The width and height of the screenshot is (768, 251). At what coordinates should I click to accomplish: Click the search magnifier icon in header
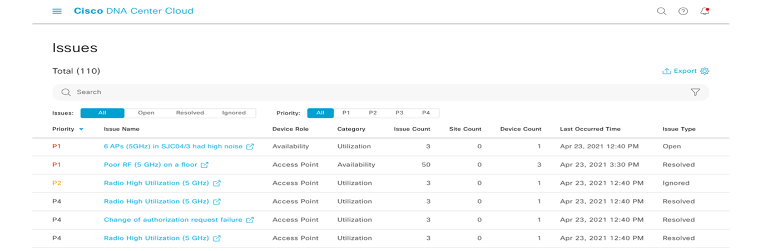[661, 11]
